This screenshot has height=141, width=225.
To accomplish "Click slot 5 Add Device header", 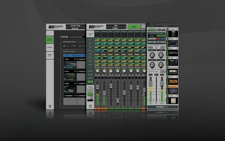I will click(x=81, y=59).
